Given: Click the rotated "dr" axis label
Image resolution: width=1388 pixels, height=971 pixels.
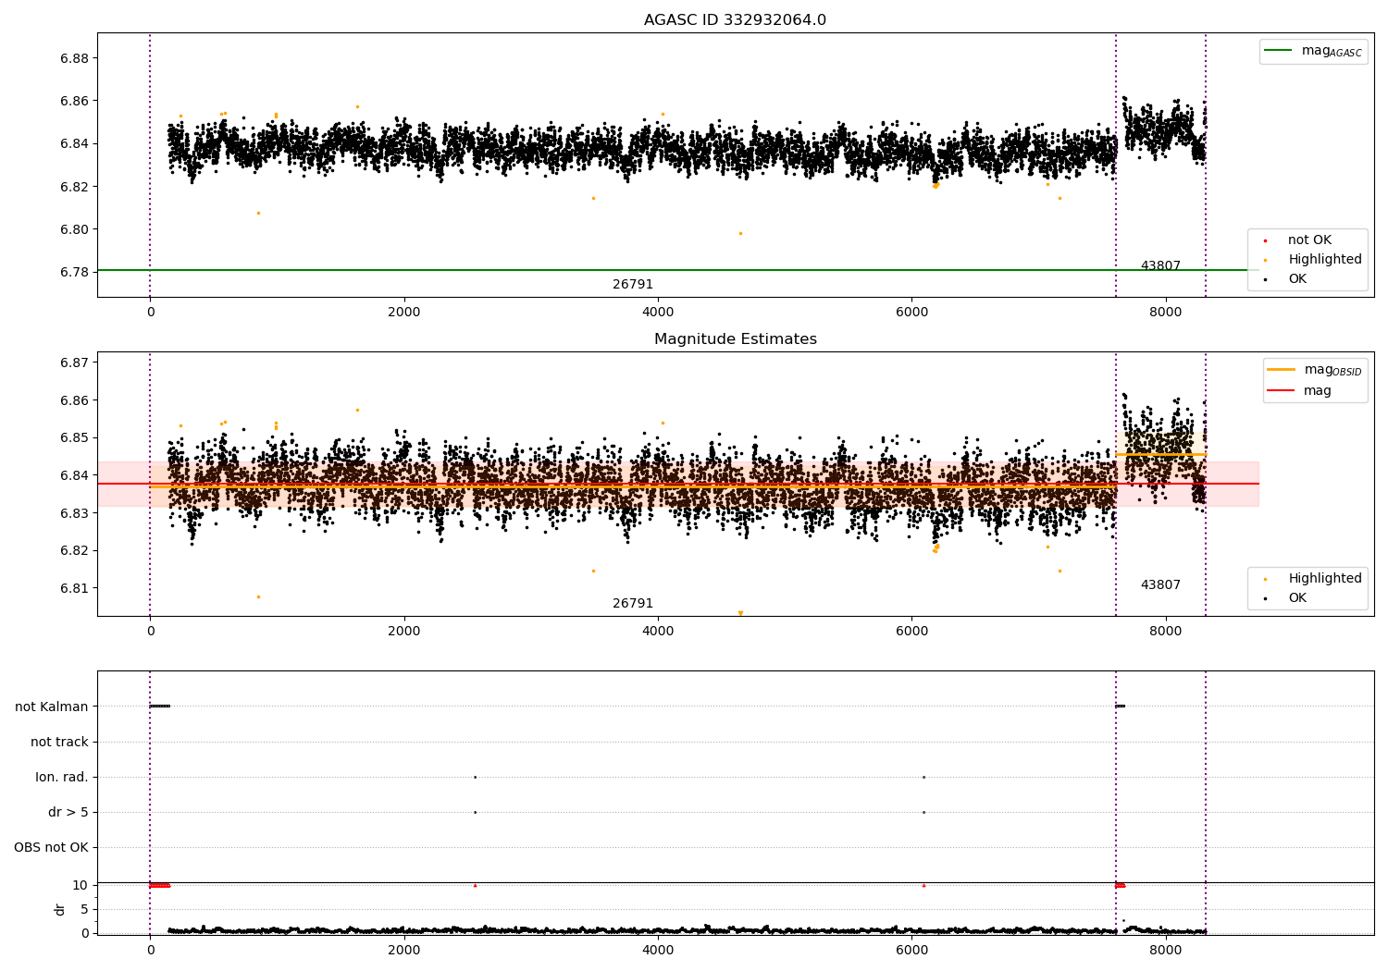Looking at the screenshot, I should tap(60, 909).
